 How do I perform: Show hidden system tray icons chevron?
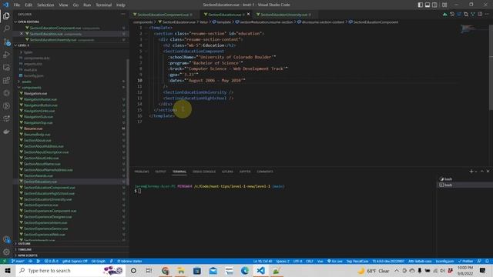397,270
